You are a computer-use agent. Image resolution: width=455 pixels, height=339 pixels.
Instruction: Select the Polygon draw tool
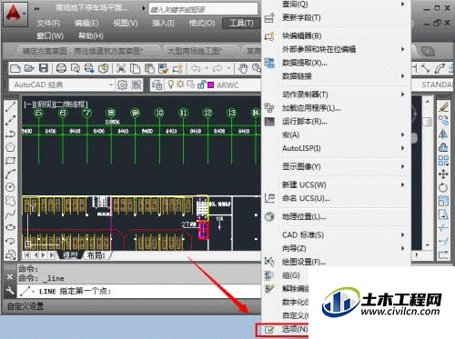pyautogui.click(x=10, y=147)
